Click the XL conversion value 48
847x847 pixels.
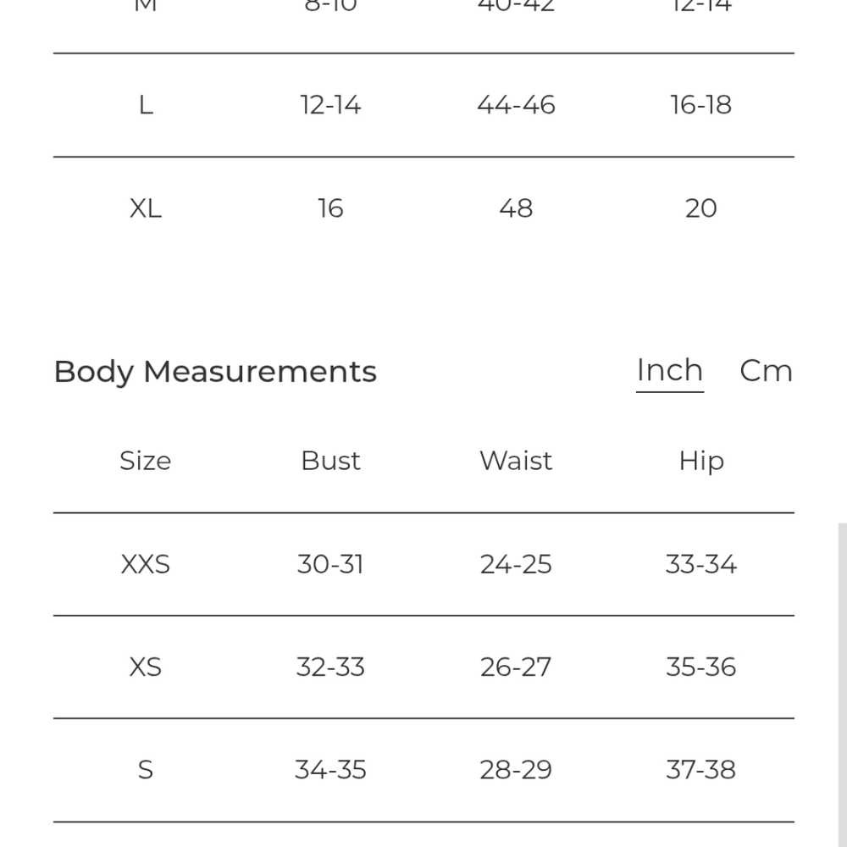coord(516,208)
